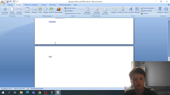Screen dimensions: 170x95
Task: Open the Review (Рецензирование) tab
Action: 65,5
